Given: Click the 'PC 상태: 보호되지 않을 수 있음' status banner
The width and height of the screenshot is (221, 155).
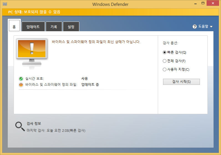Looking at the screenshot, I should (110, 12).
